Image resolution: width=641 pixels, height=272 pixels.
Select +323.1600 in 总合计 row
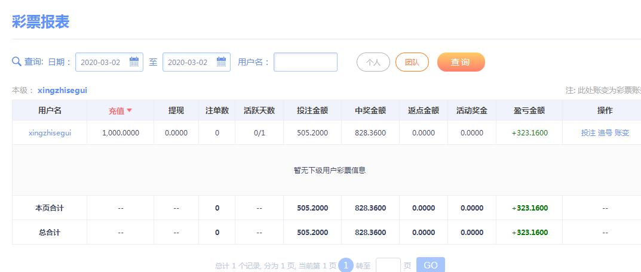[x=530, y=233]
